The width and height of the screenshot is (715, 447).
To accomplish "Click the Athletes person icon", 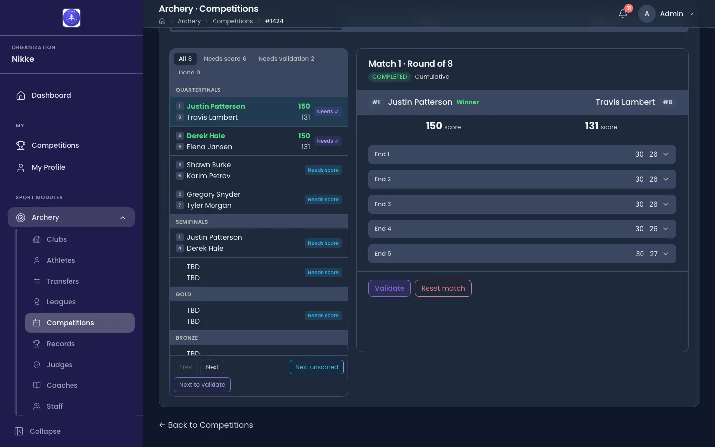I will point(37,260).
